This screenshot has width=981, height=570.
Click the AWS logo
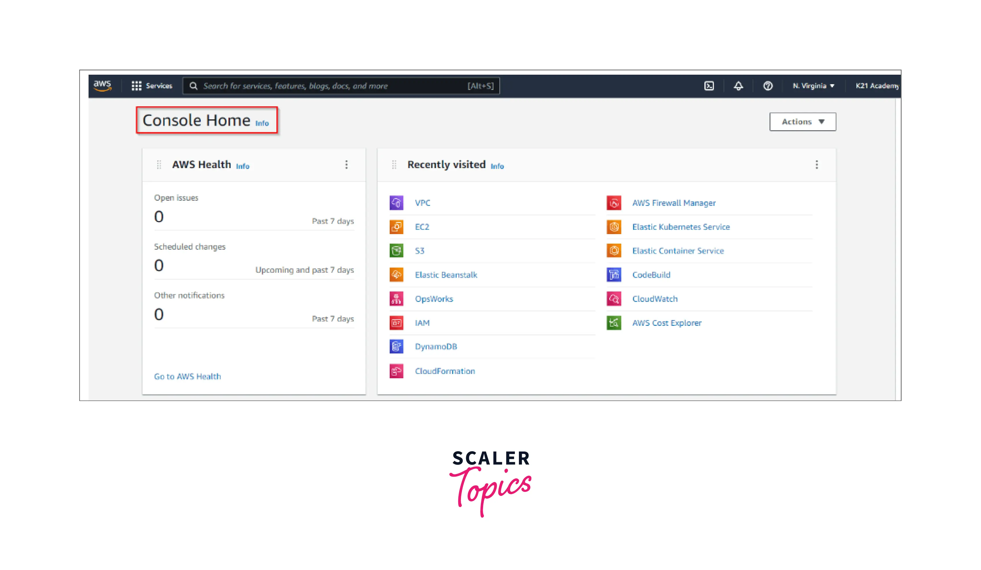tap(102, 85)
